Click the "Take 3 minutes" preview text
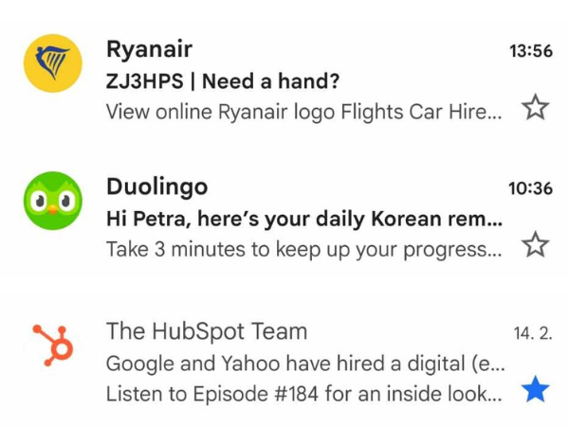569x426 pixels. pos(303,249)
